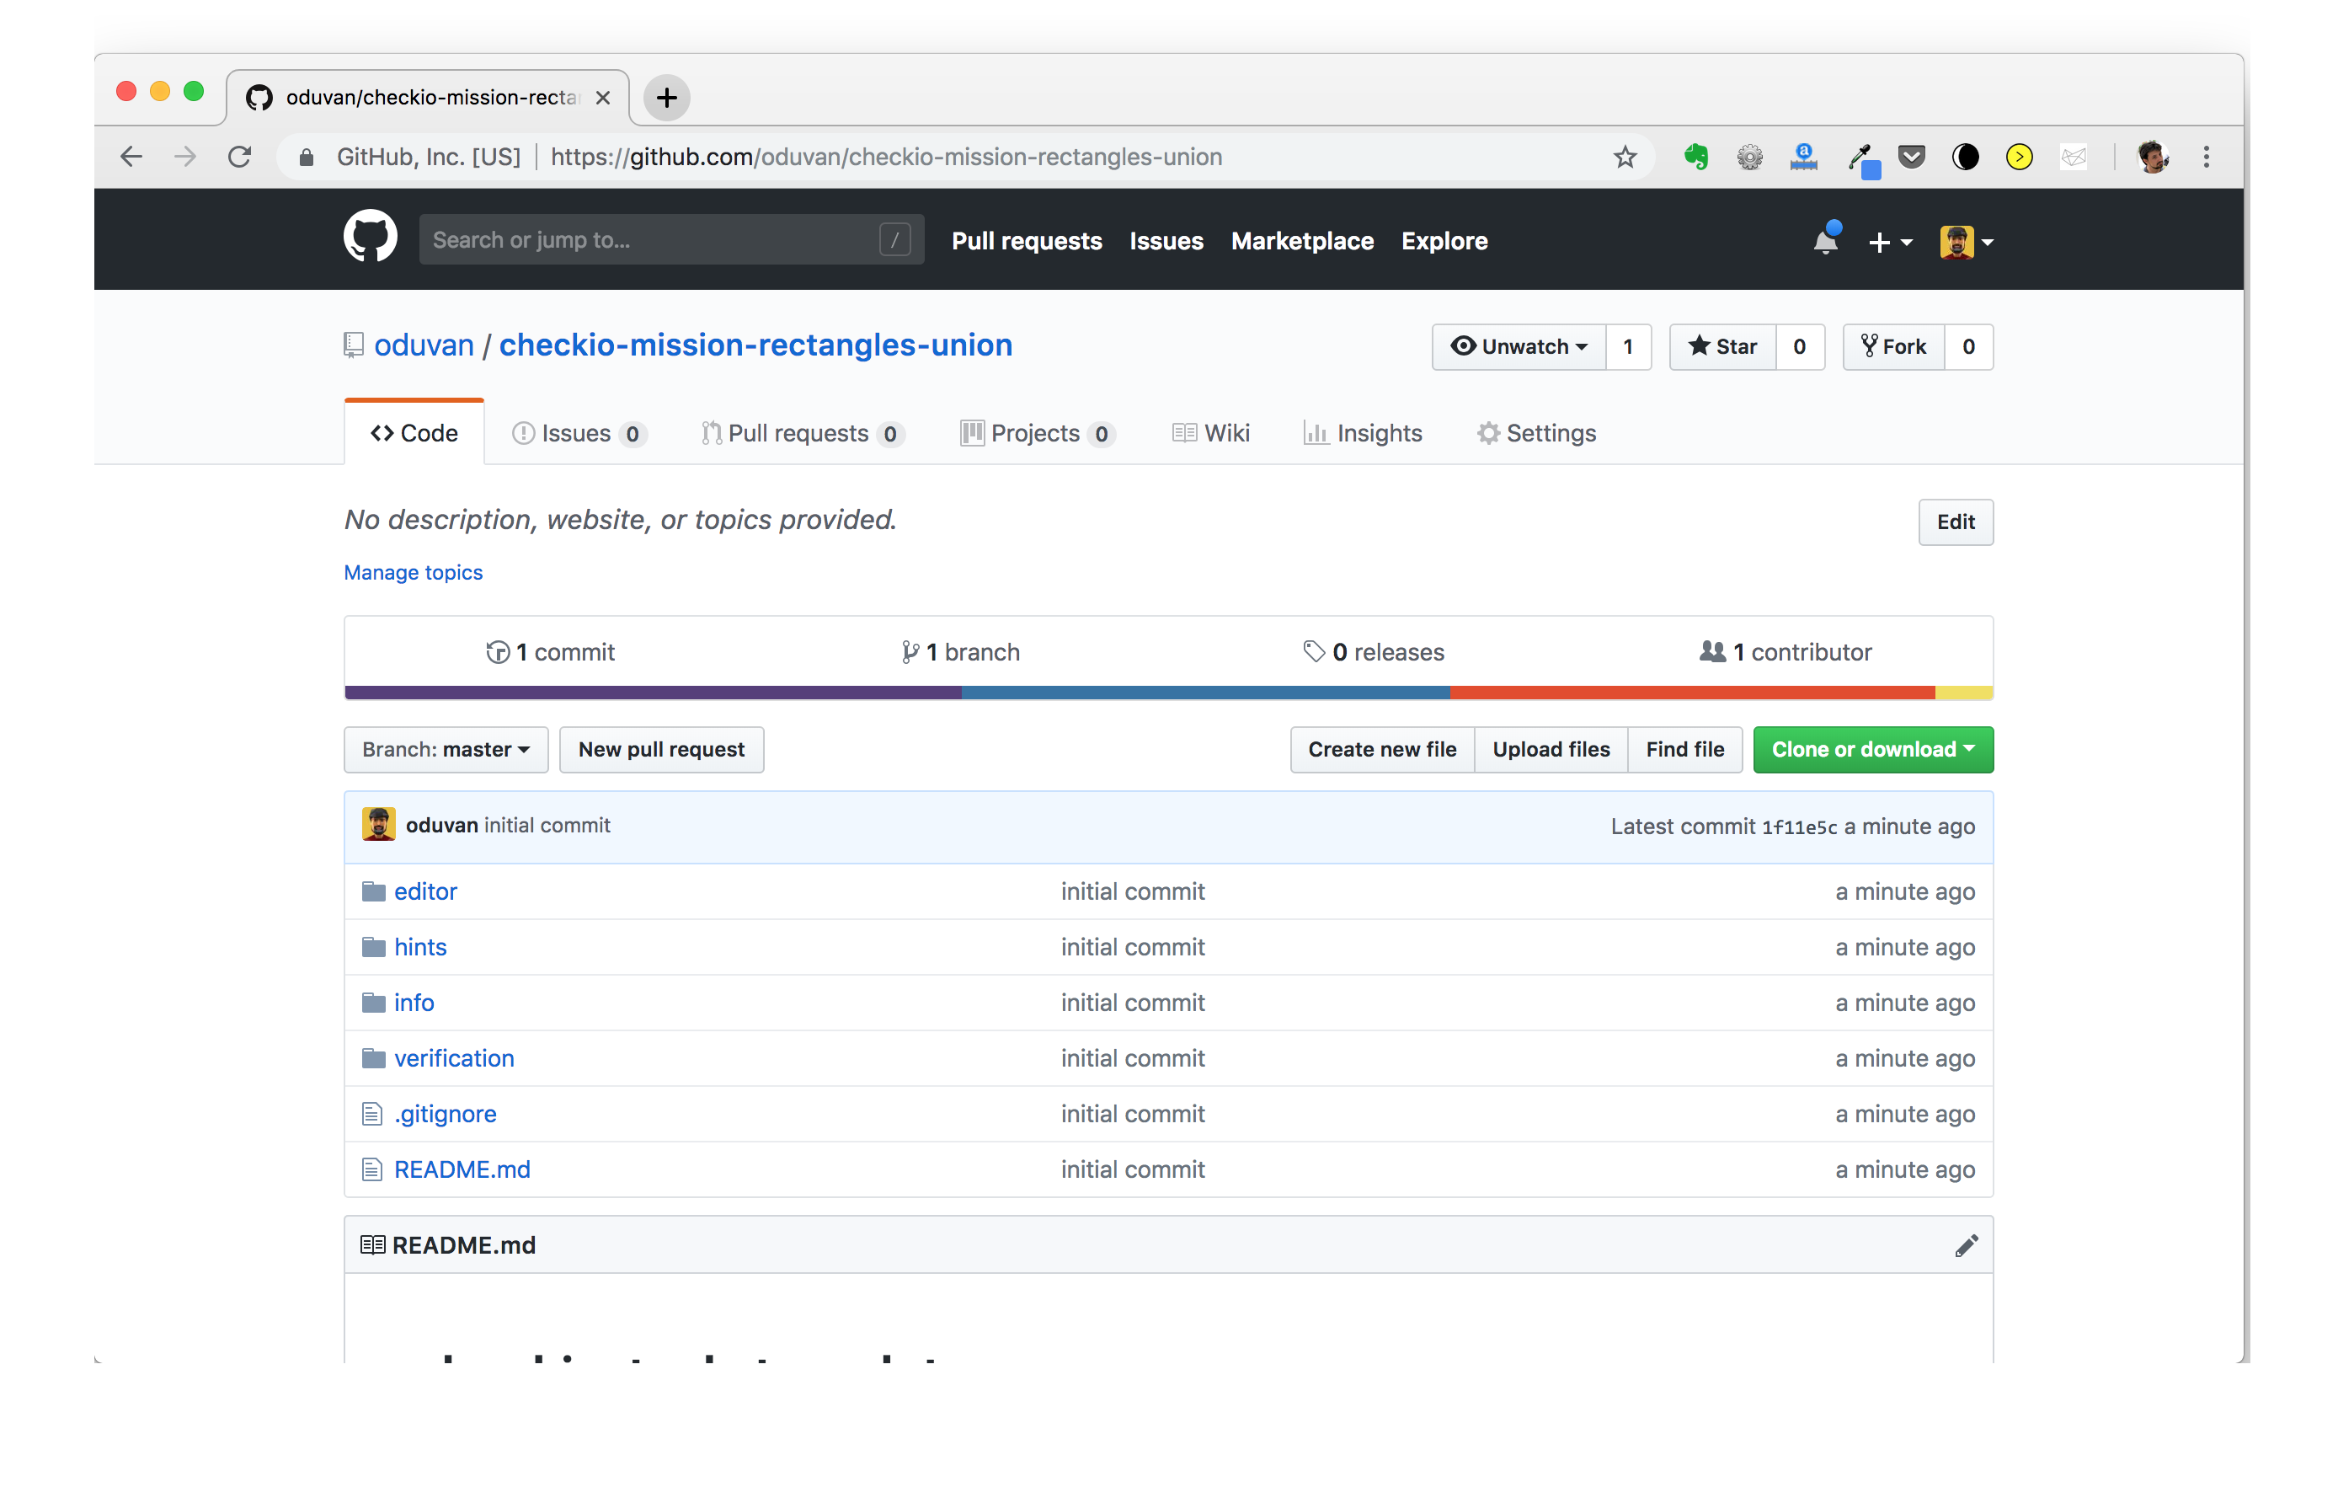The image size is (2338, 1498).
Task: Open the plus create-new menu
Action: tap(1889, 241)
